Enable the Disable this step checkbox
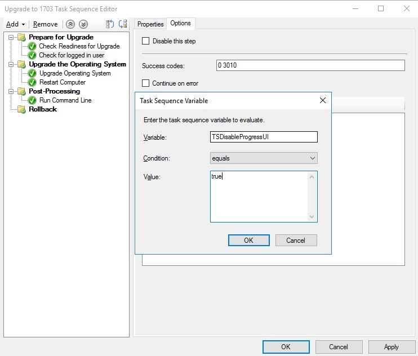Screen dimensions: 418x356 [145, 41]
